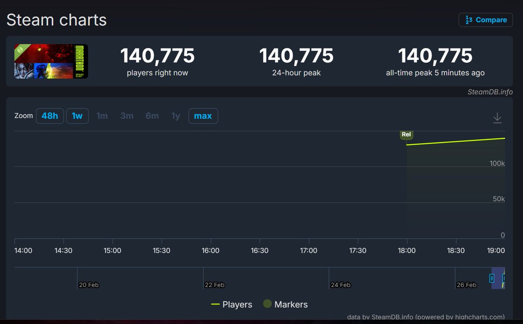The width and height of the screenshot is (523, 324).
Task: Toggle Players series in legend
Action: pyautogui.click(x=231, y=304)
